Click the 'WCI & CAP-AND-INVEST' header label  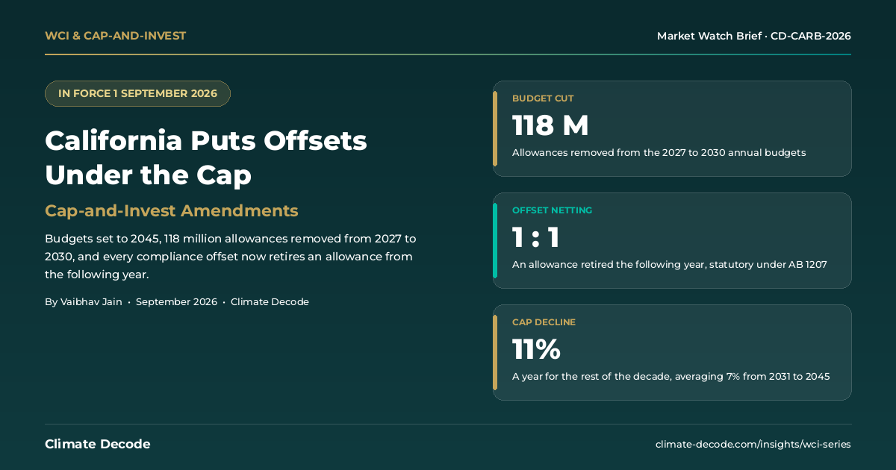click(115, 36)
